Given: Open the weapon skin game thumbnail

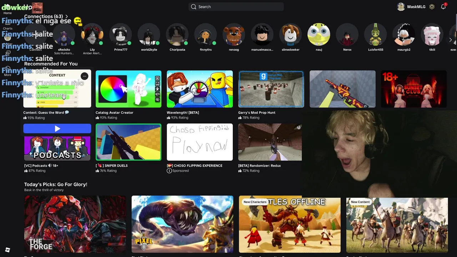Looking at the screenshot, I should point(342,89).
